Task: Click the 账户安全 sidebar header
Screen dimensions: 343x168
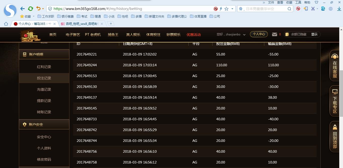Action: click(x=44, y=124)
